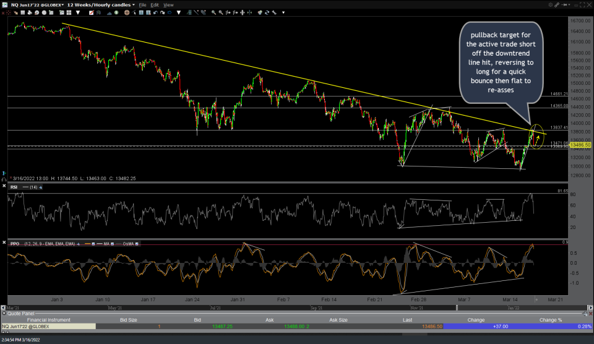
Task: Click the red pencil edit chart icon
Action: tap(92, 12)
